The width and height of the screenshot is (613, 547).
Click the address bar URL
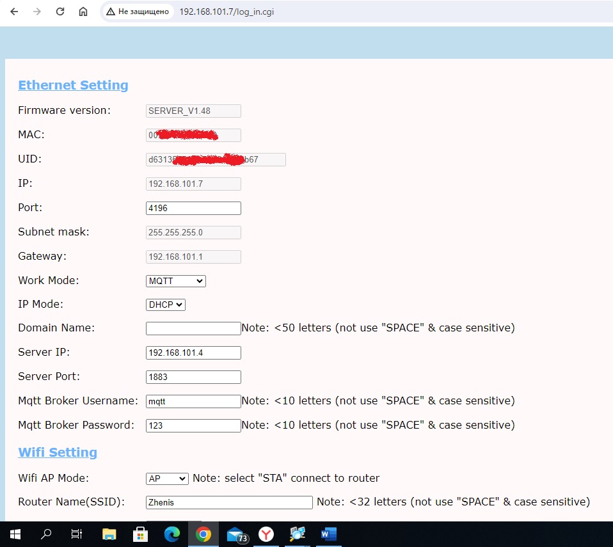[x=227, y=12]
